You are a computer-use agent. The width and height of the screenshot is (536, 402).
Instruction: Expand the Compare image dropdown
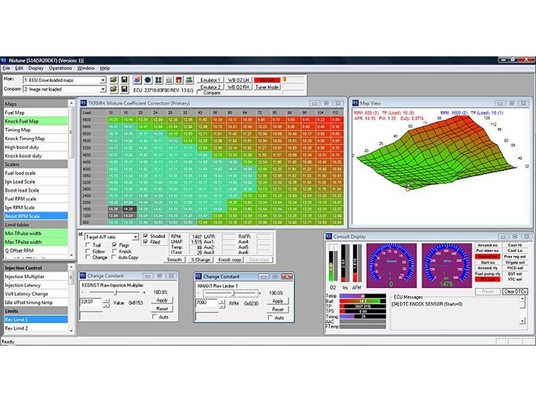click(103, 88)
